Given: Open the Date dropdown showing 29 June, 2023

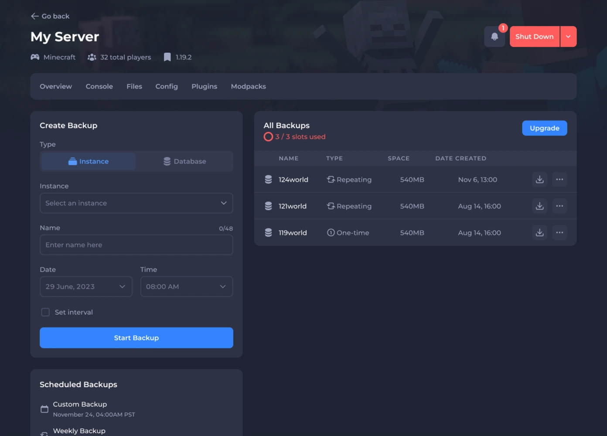Looking at the screenshot, I should [x=86, y=286].
